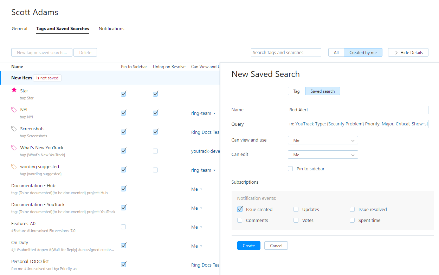Switch to the General tab

pos(19,29)
